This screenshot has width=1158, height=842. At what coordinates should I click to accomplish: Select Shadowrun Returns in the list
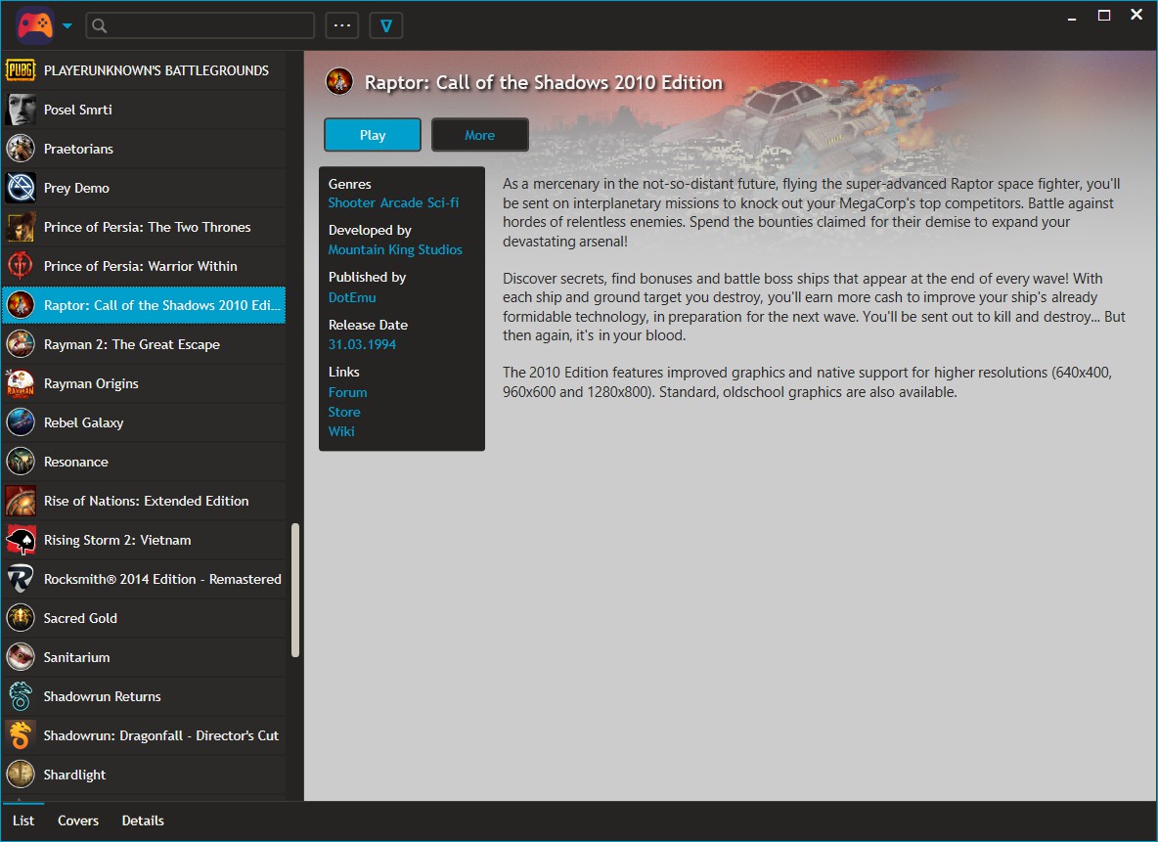144,696
